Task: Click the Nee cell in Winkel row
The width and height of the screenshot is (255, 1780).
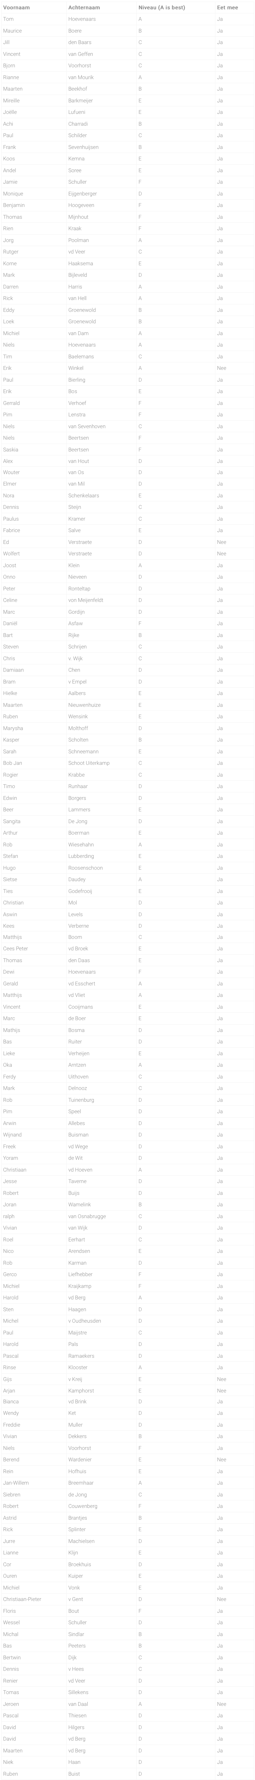Action: [x=221, y=368]
